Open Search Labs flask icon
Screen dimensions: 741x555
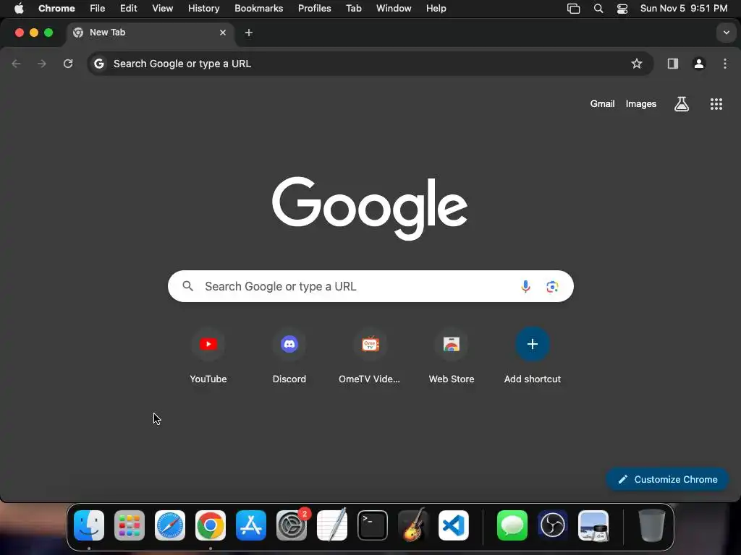(681, 104)
